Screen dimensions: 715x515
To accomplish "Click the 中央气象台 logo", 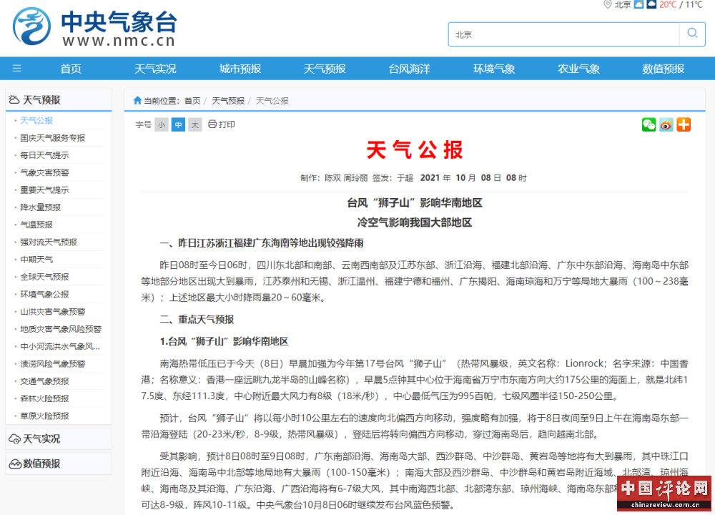I will click(x=94, y=27).
